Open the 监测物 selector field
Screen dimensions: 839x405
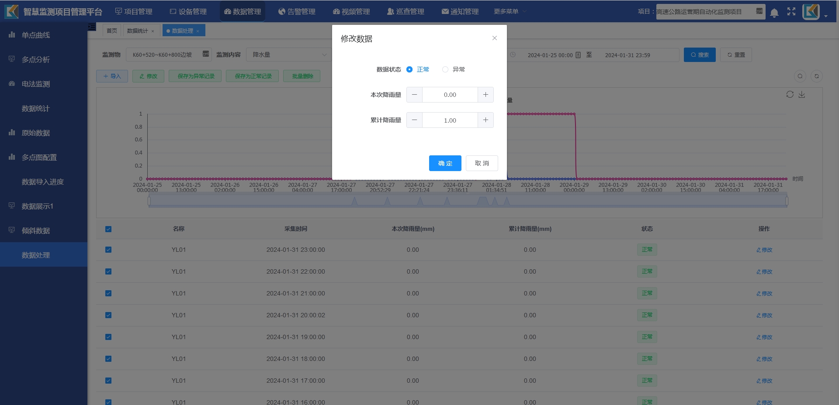[x=168, y=55]
